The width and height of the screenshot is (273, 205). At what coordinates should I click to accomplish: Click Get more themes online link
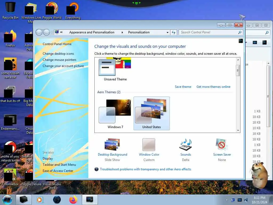(x=214, y=87)
